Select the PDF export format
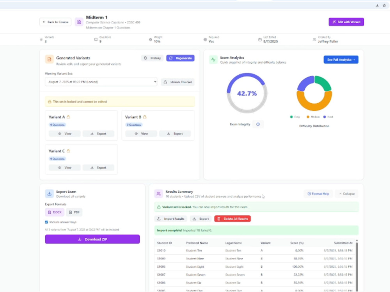 tap(74, 212)
